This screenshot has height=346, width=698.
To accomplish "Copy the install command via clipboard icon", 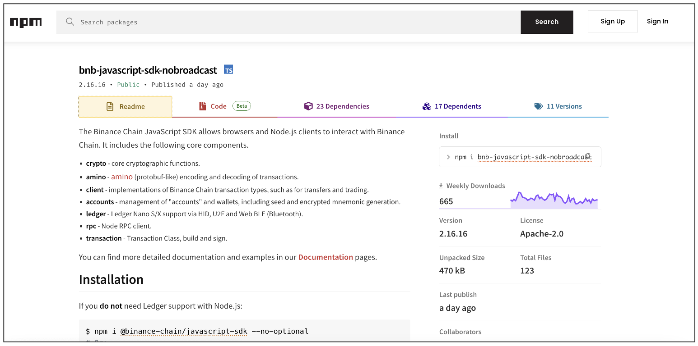I will pos(588,155).
